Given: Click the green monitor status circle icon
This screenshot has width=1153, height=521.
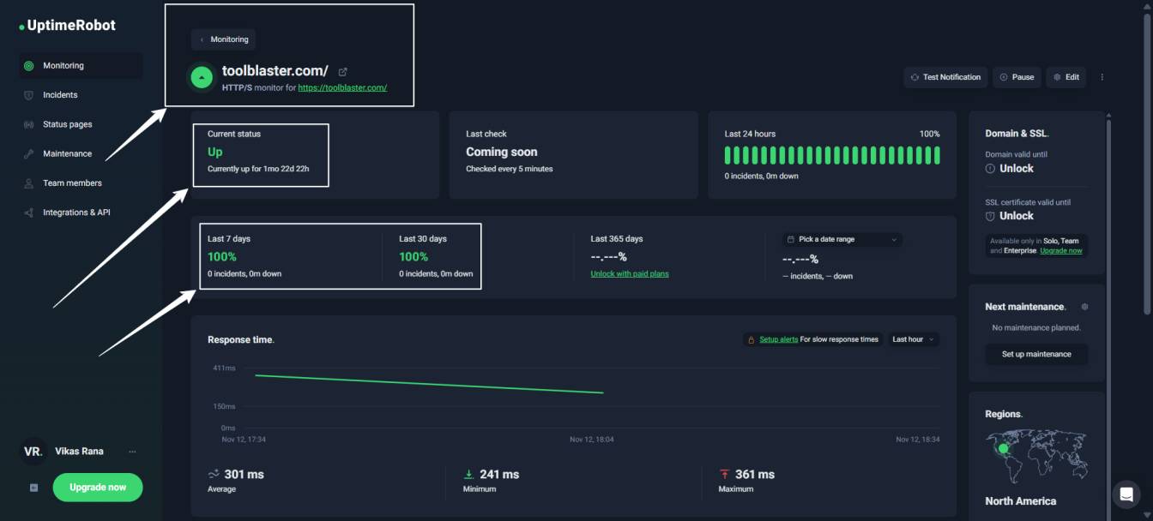Looking at the screenshot, I should point(200,77).
